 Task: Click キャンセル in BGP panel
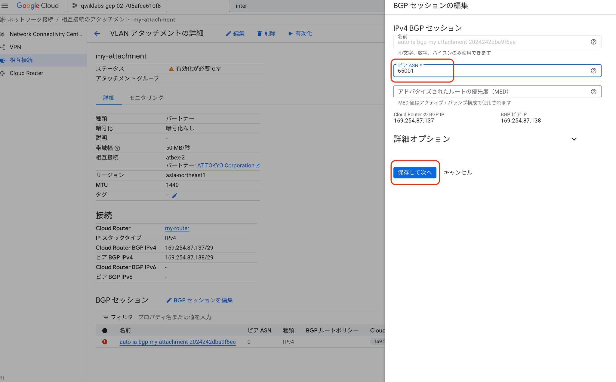(x=458, y=172)
